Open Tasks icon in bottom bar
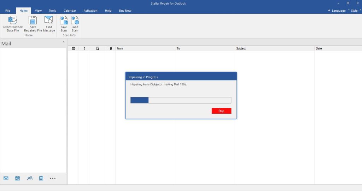 point(41,178)
